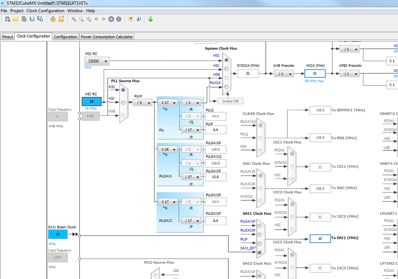Click the Generate Report scroll icon
This screenshot has height=279, width=398.
(61, 19)
